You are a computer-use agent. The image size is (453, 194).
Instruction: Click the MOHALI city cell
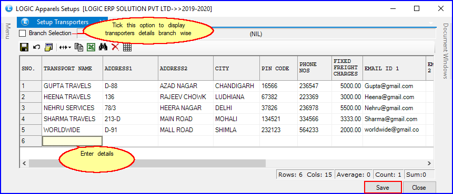tap(237, 119)
